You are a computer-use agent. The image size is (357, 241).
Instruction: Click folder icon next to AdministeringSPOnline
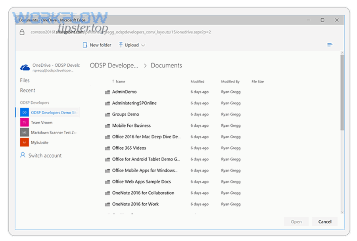coord(107,103)
